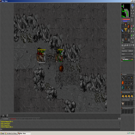The image size is (135, 135).
Task: Switch to the Local Chat tab
Action: coord(6,119)
